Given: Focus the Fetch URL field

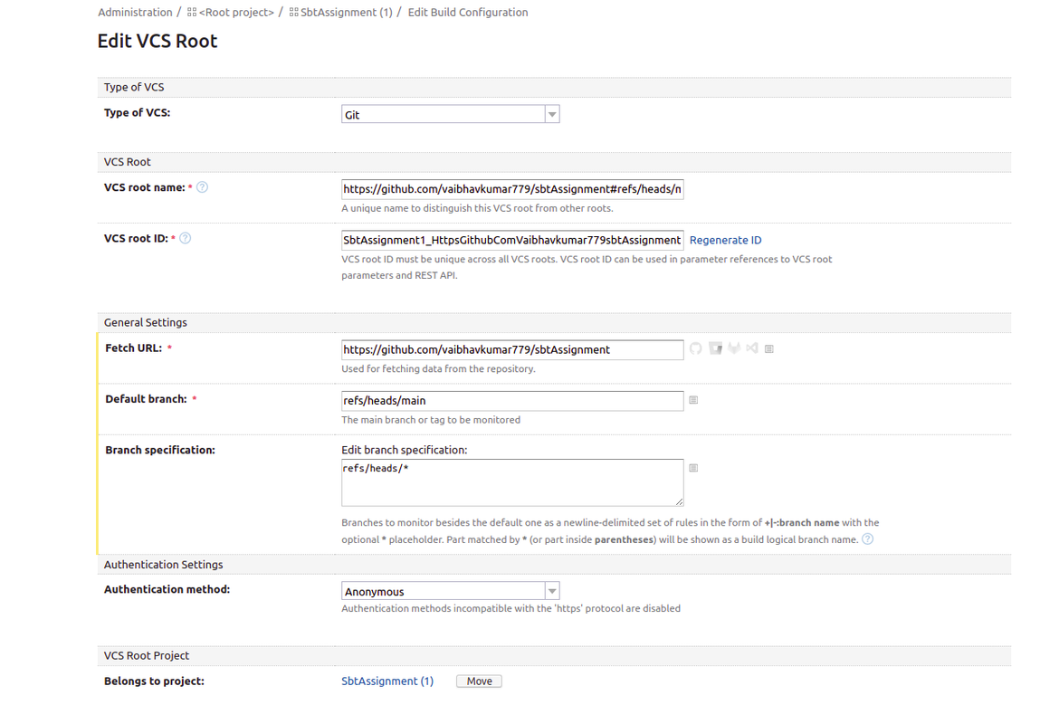Looking at the screenshot, I should point(512,349).
